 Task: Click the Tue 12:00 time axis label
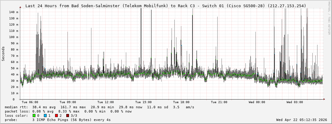tap(106, 102)
